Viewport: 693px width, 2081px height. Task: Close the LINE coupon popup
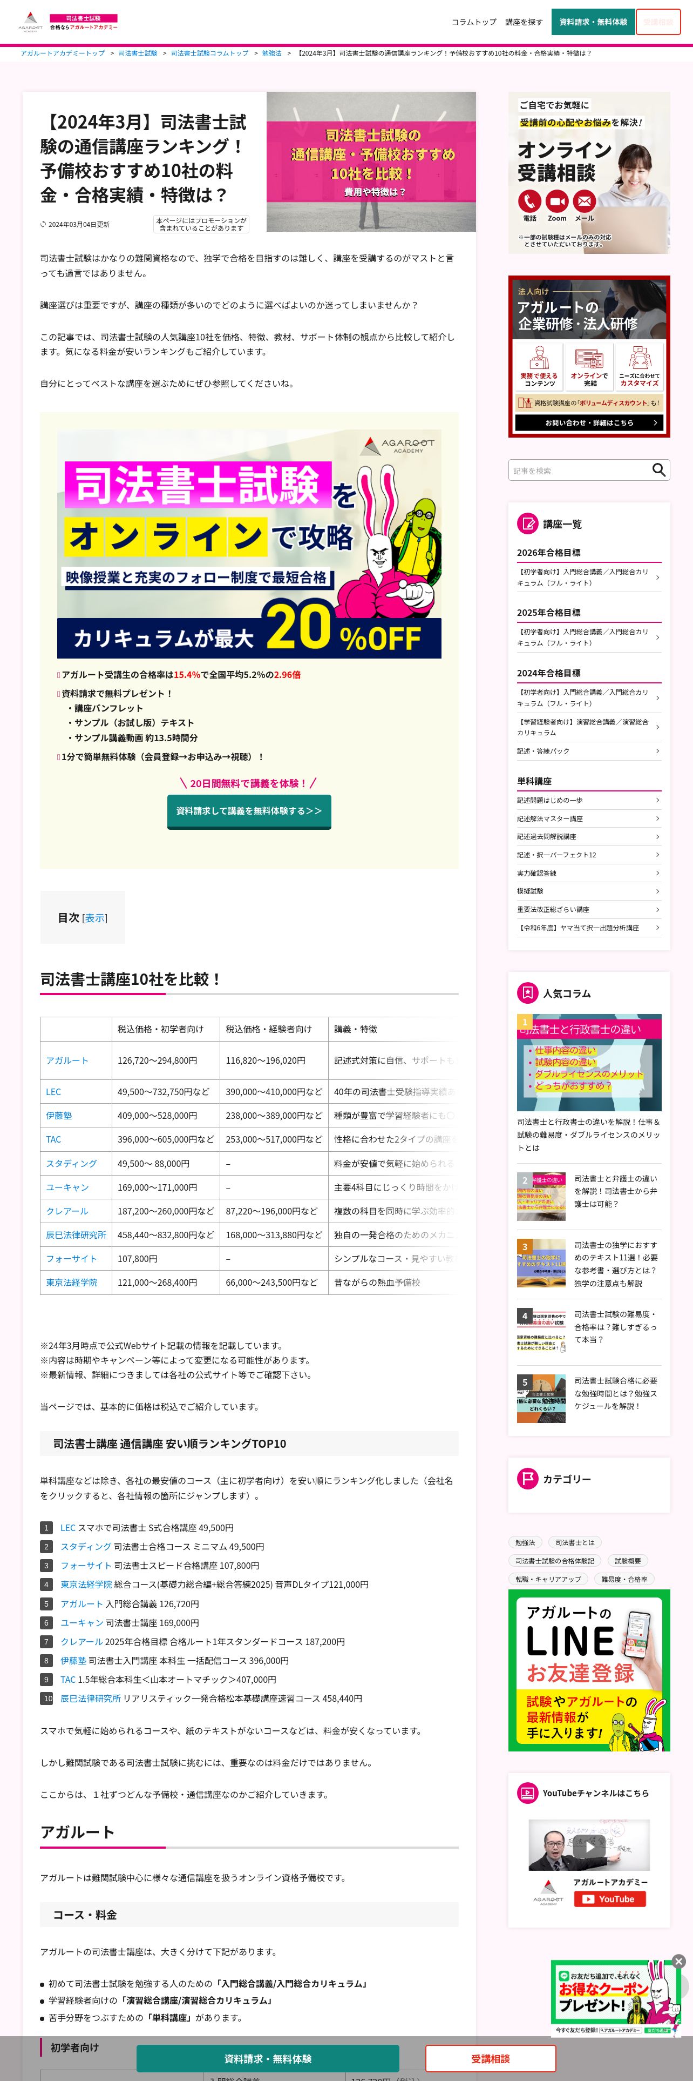(x=678, y=1962)
